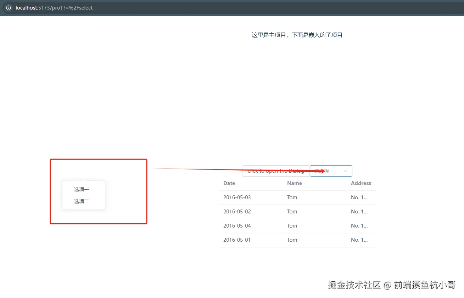
Task: Click address cell in the 2016-05-01 row
Action: click(x=359, y=240)
